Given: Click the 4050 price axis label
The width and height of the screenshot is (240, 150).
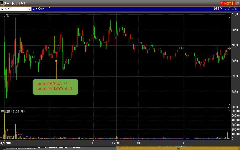Looking at the screenshot, I should pyautogui.click(x=235, y=30).
